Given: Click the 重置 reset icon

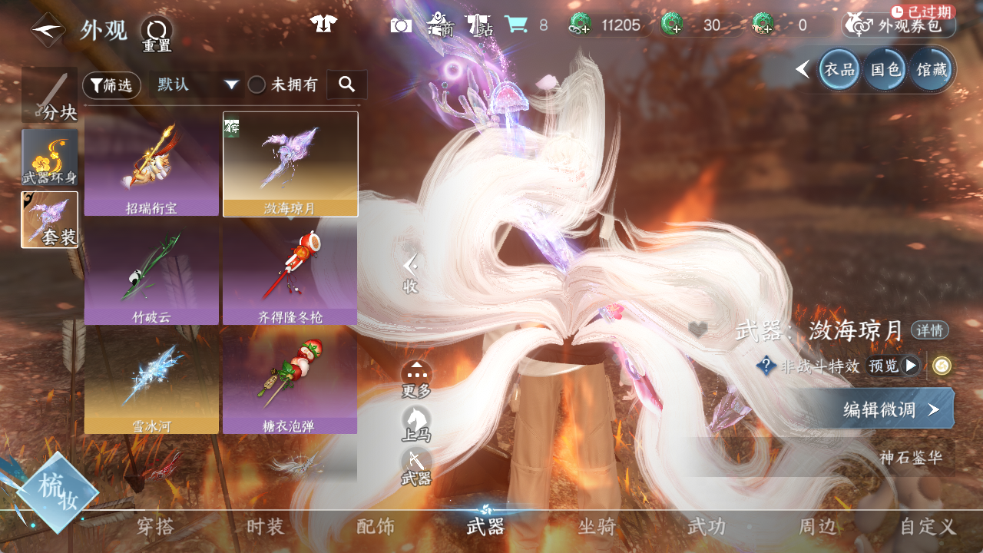Looking at the screenshot, I should [x=157, y=34].
